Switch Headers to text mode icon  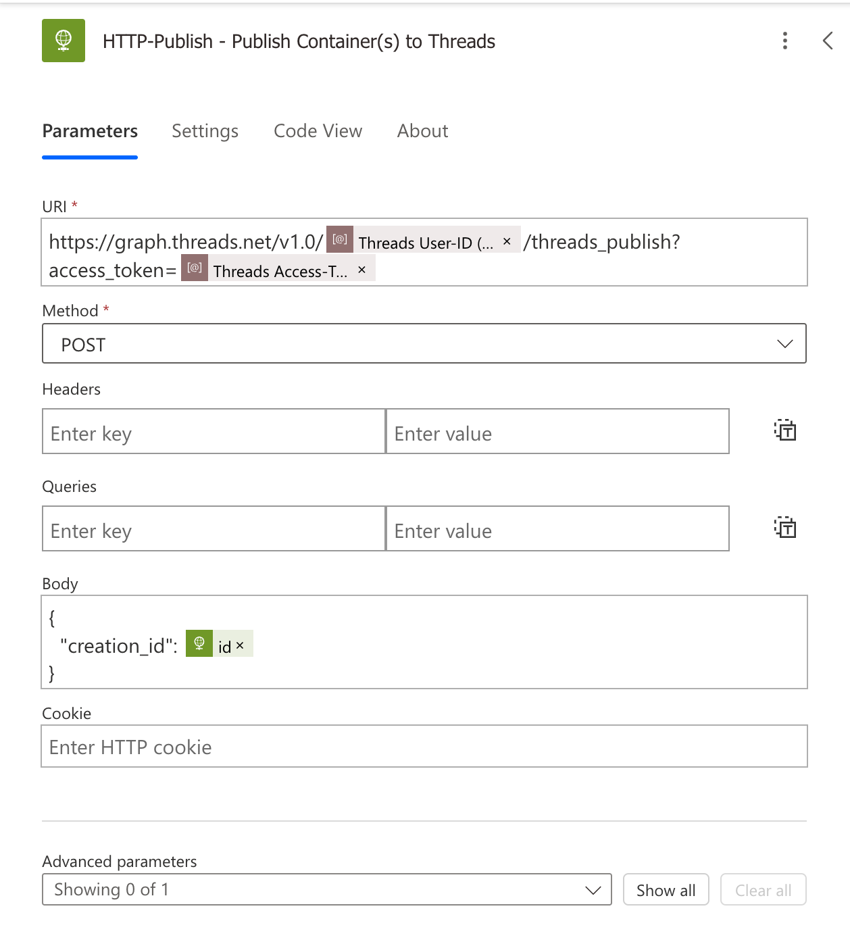[x=785, y=430]
